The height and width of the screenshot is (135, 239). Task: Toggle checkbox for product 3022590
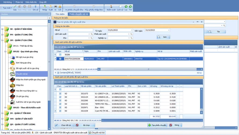click(60, 101)
